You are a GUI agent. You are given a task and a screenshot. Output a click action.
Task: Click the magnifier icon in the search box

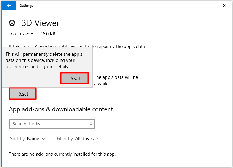click(90, 124)
